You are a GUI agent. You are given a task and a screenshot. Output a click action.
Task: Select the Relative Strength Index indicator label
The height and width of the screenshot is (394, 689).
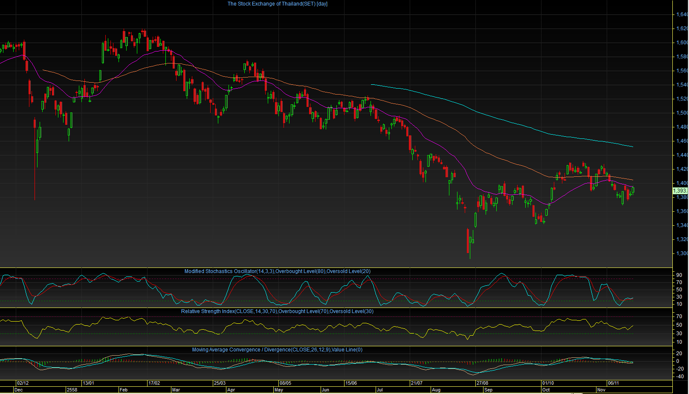[x=277, y=311]
